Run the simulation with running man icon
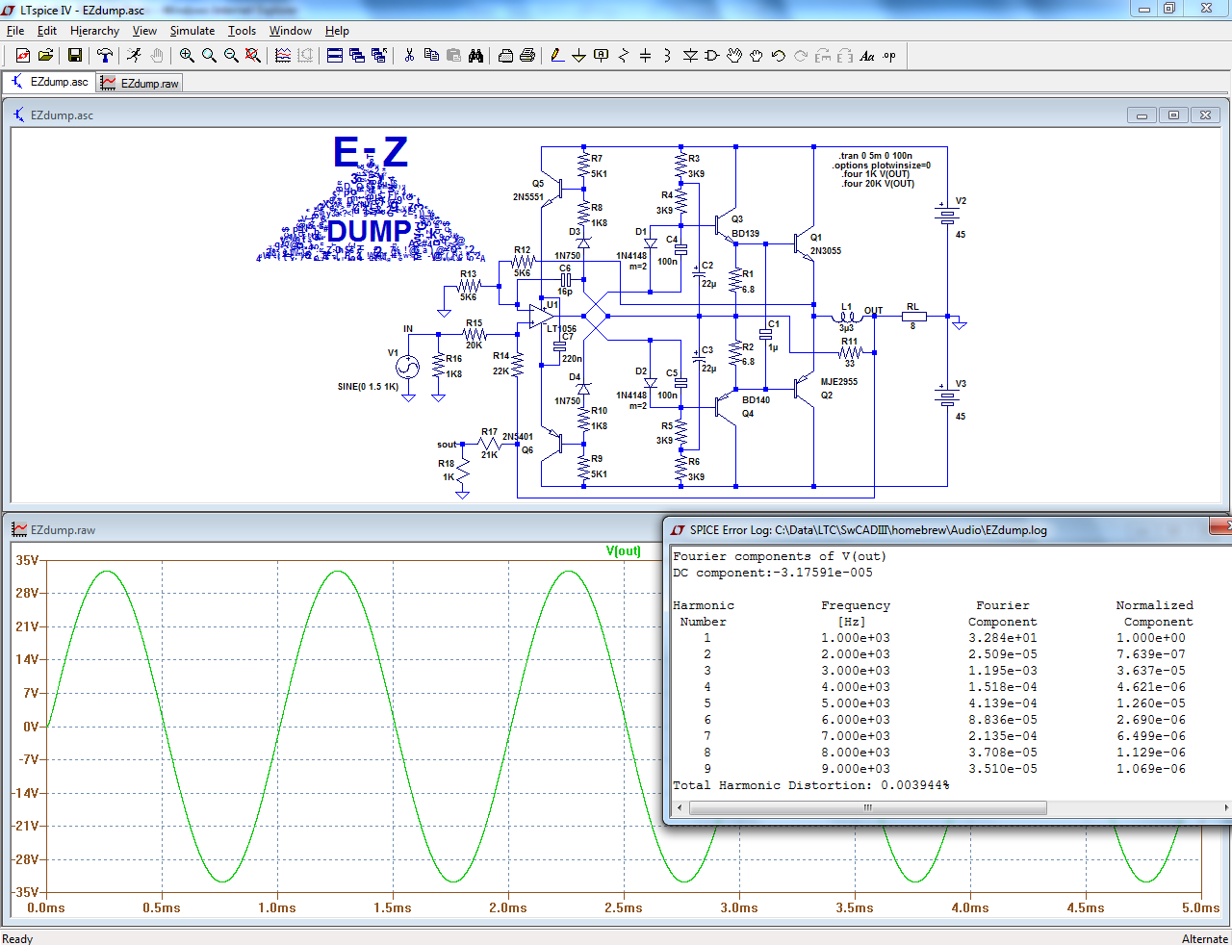The image size is (1232, 945). [135, 56]
